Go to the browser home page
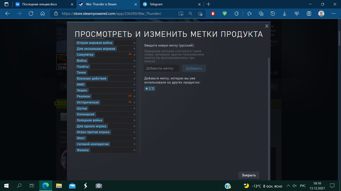341x191 pixels. pyautogui.click(x=43, y=14)
